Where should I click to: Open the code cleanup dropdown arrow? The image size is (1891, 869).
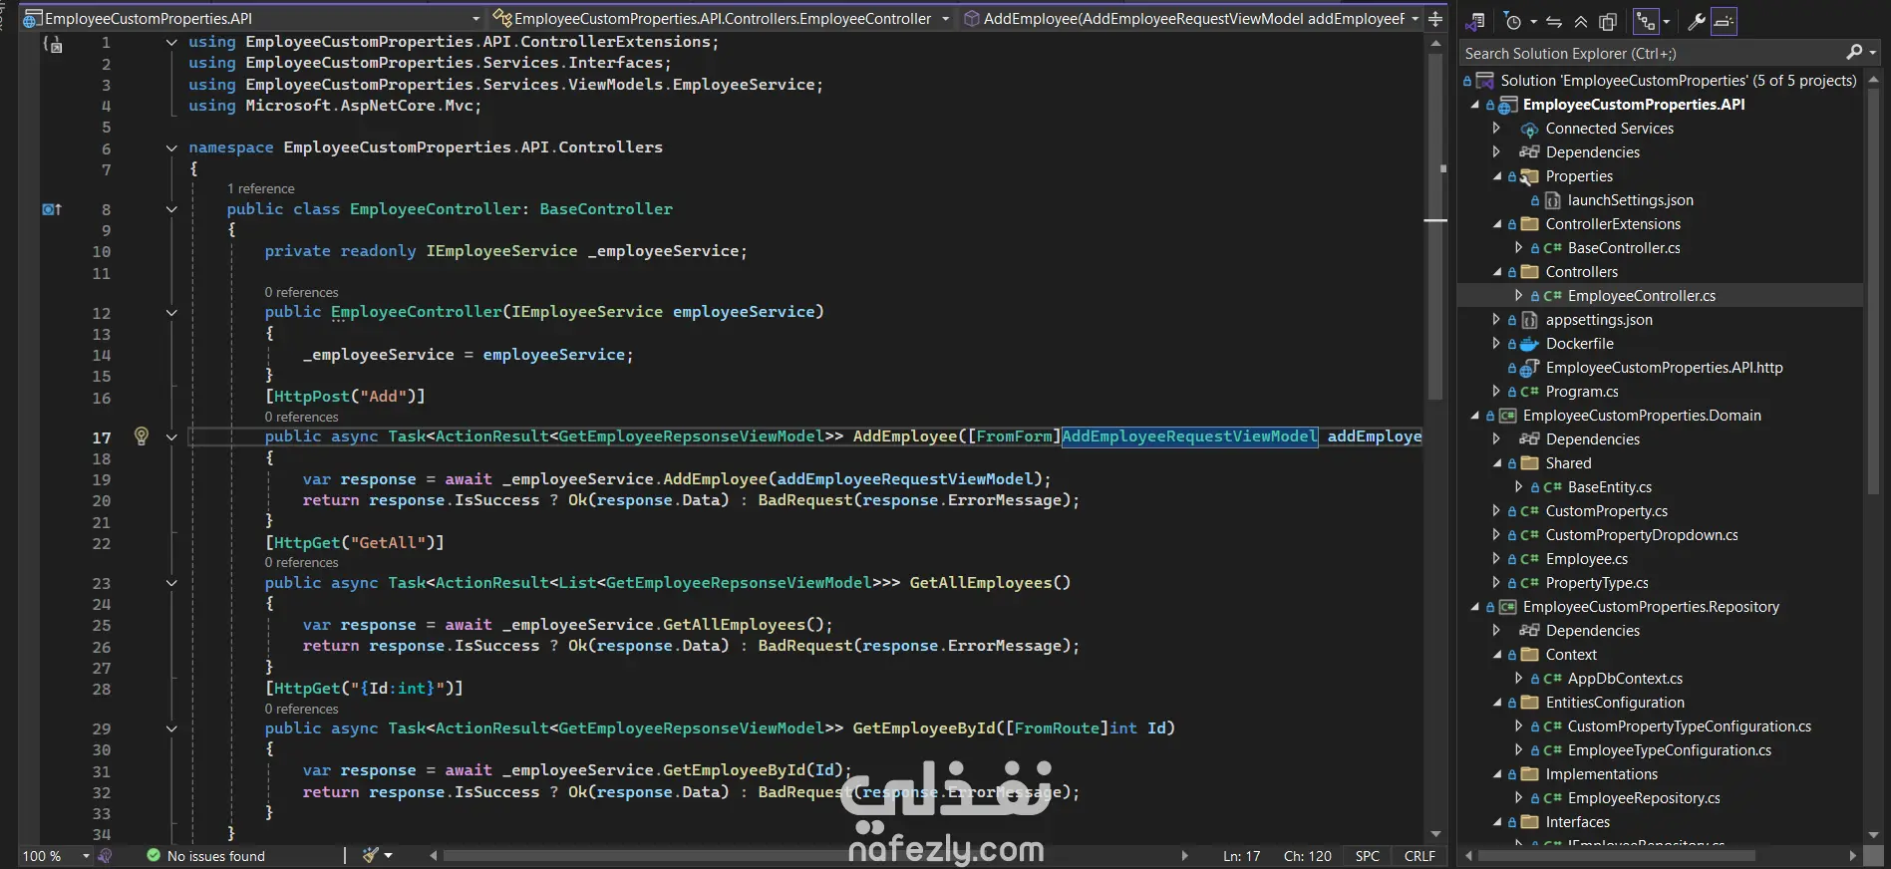coord(388,855)
